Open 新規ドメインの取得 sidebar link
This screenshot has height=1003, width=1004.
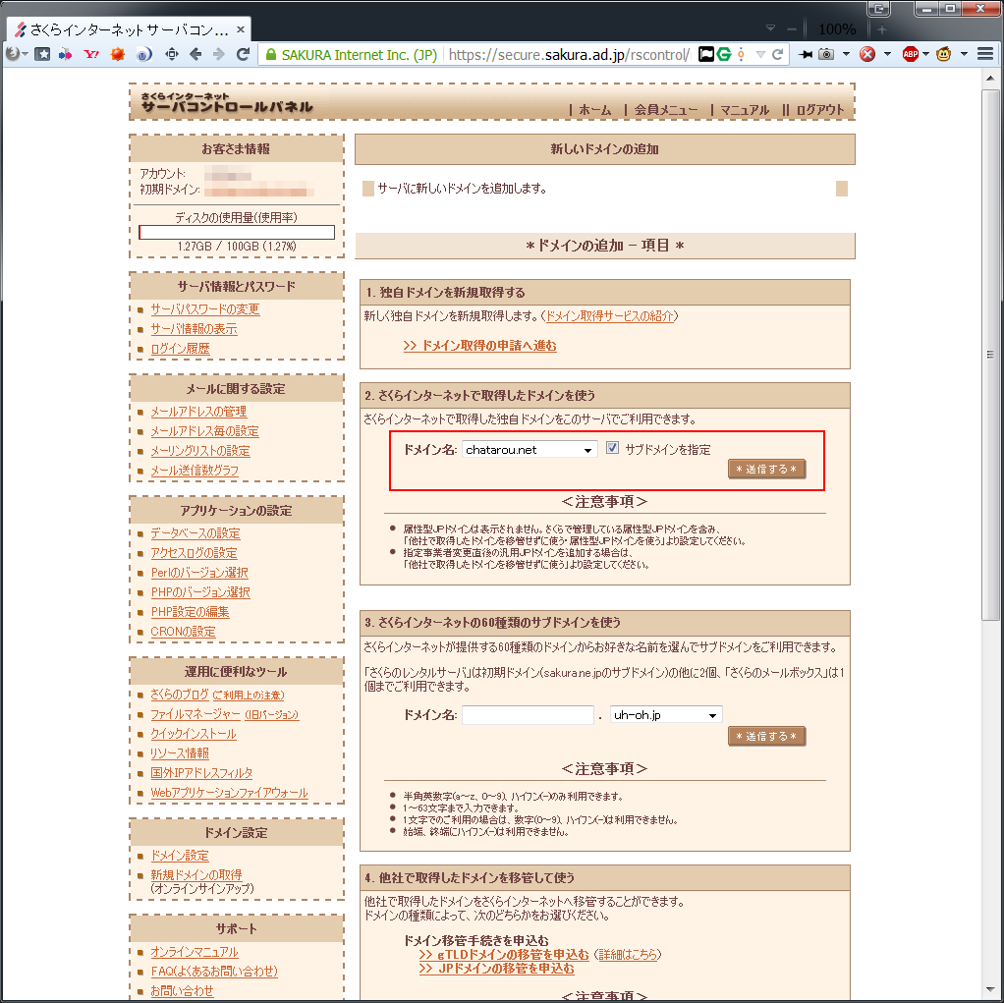point(195,875)
